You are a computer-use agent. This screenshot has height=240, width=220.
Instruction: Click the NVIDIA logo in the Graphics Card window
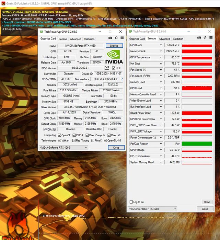[x=114, y=57]
